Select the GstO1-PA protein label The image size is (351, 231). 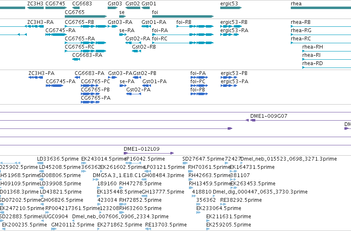pyautogui.click(x=154, y=82)
